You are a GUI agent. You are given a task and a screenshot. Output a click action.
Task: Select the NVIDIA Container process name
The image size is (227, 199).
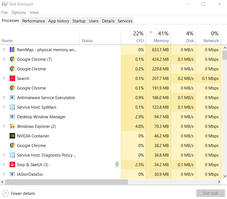[33, 136]
